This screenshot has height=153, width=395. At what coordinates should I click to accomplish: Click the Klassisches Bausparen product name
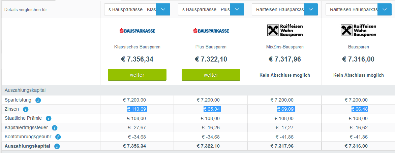pyautogui.click(x=137, y=47)
